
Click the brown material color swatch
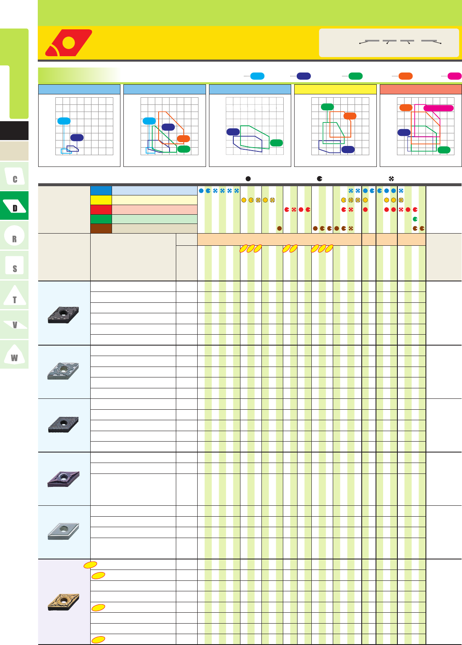(x=101, y=229)
